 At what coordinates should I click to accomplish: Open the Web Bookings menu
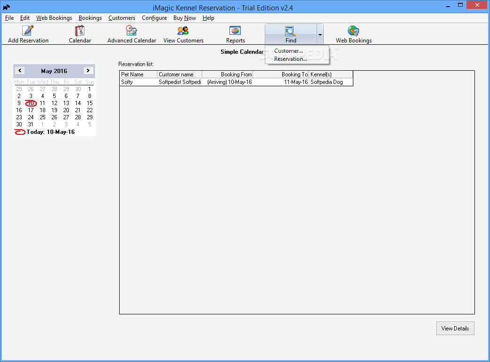(x=54, y=18)
